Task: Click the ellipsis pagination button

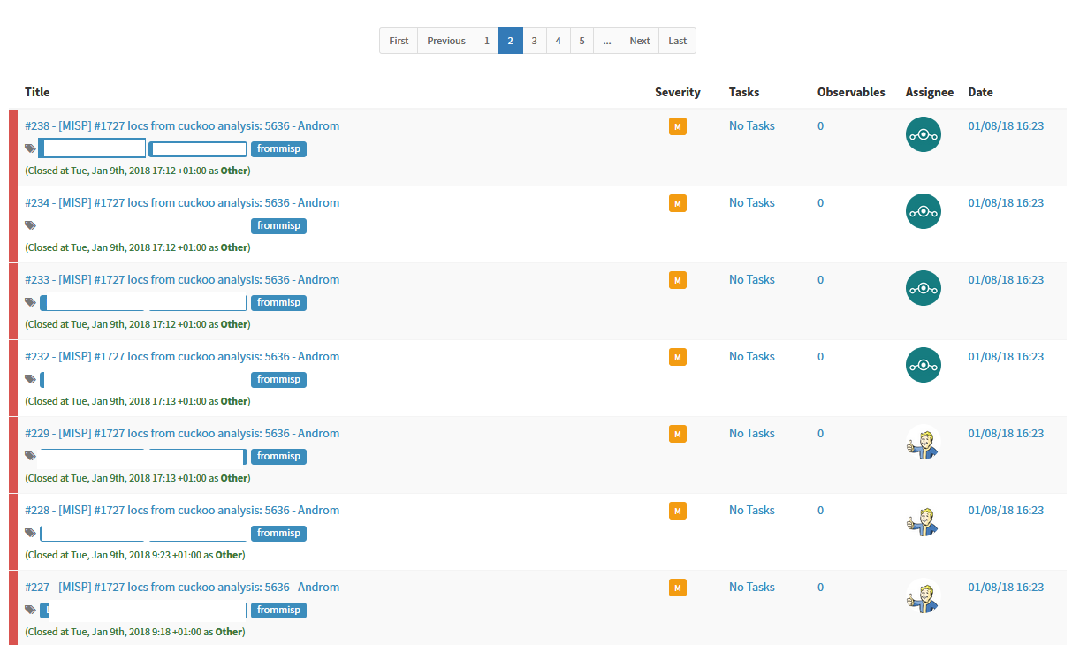Action: pyautogui.click(x=606, y=41)
